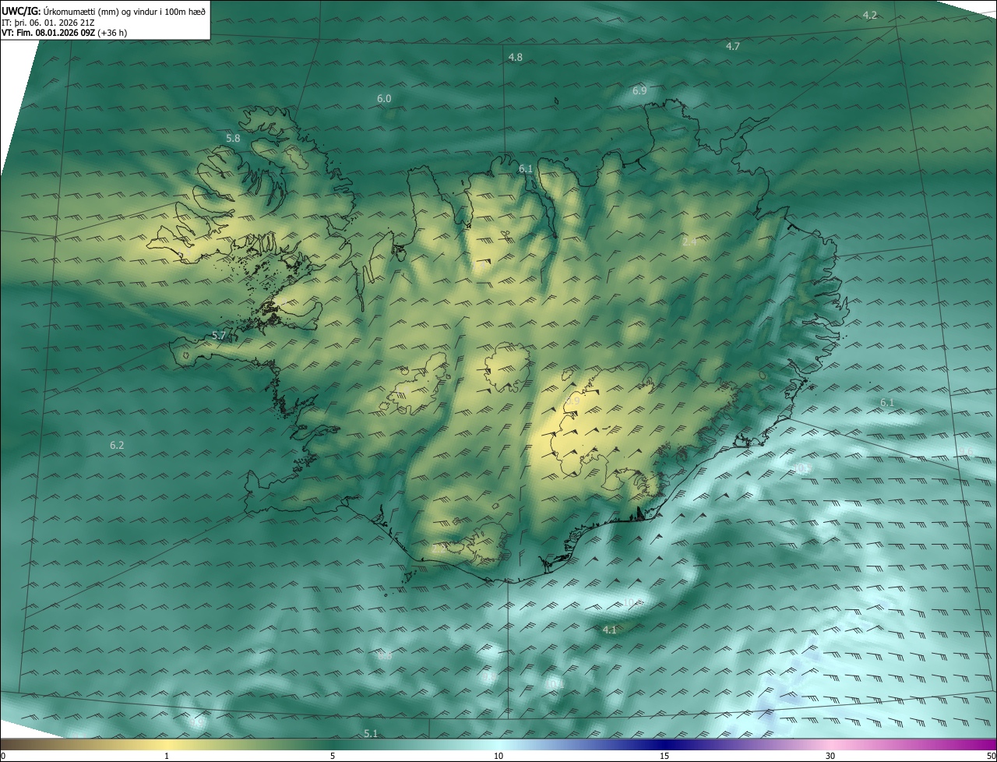The width and height of the screenshot is (997, 762).
Task: Click the '2.4' value label over northeast Iceland
Action: (689, 242)
